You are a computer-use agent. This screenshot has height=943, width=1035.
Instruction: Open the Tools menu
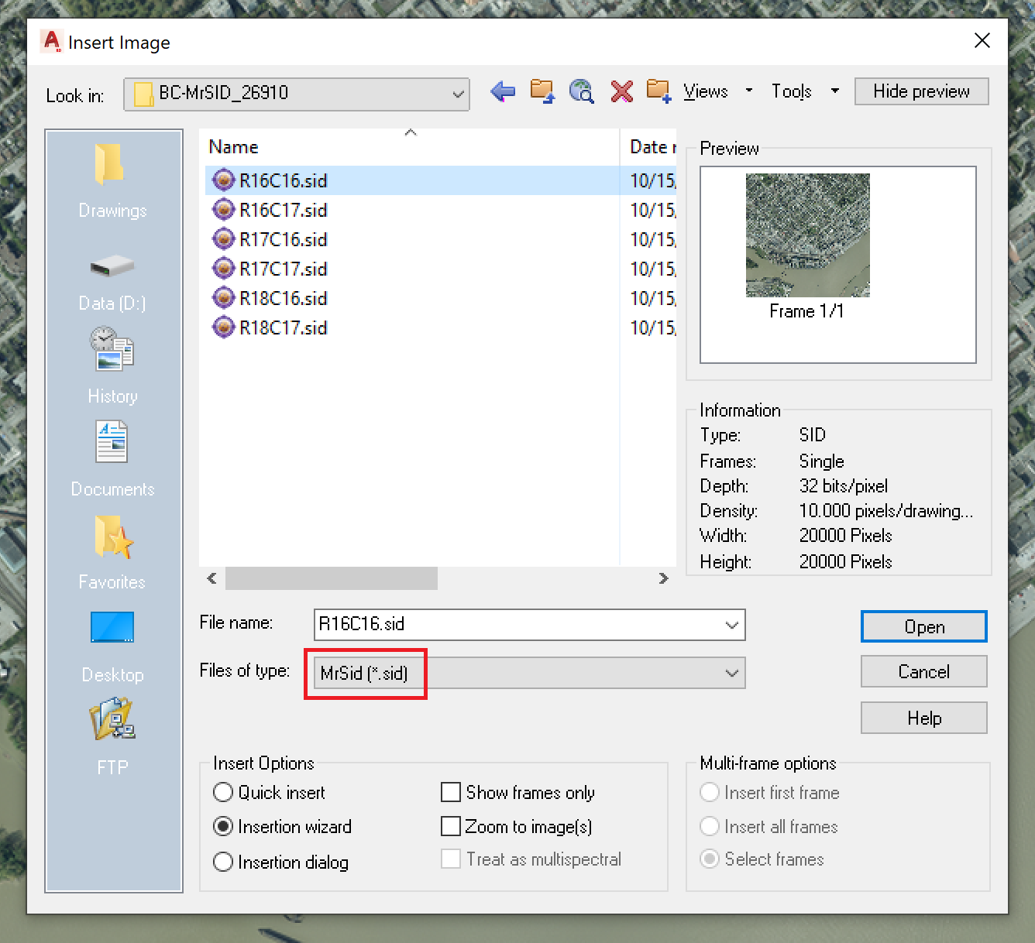pyautogui.click(x=792, y=91)
